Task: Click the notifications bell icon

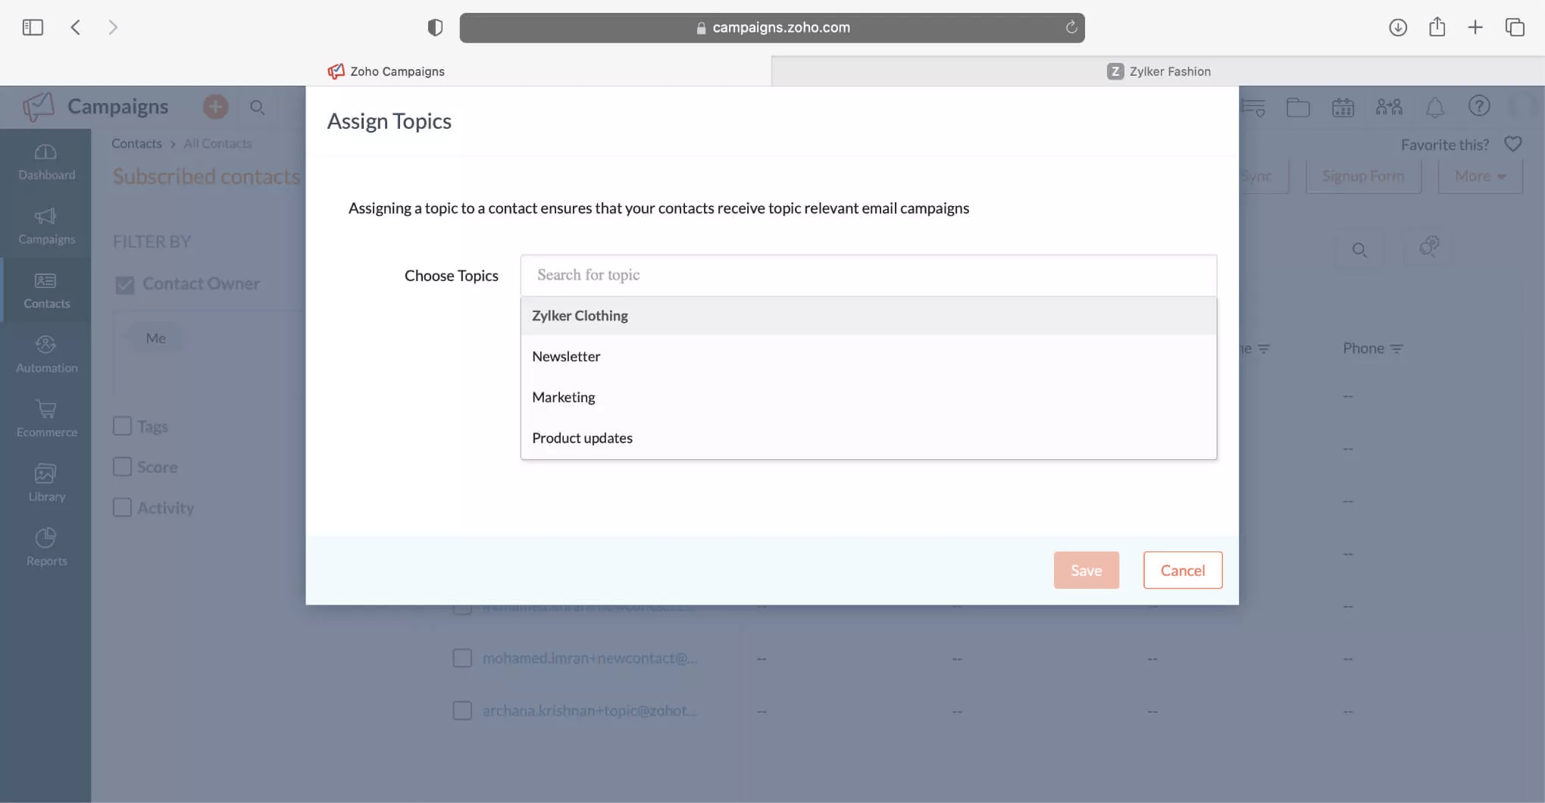Action: tap(1434, 108)
